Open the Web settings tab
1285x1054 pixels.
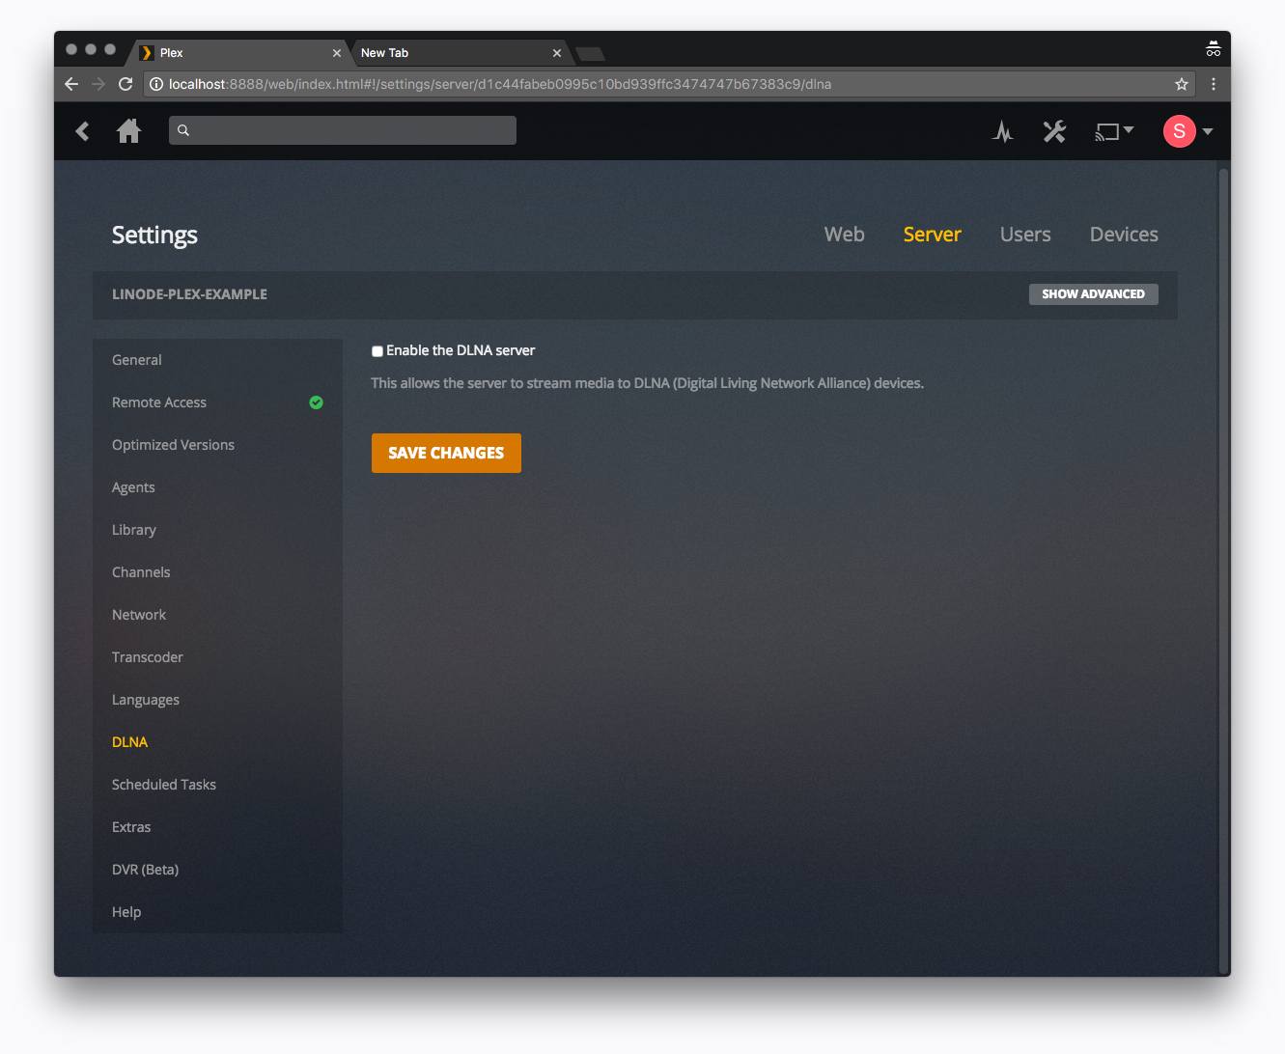(x=844, y=235)
